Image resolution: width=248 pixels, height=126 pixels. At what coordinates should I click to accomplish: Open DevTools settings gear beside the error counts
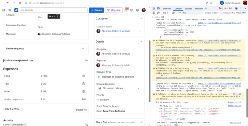point(236,9)
